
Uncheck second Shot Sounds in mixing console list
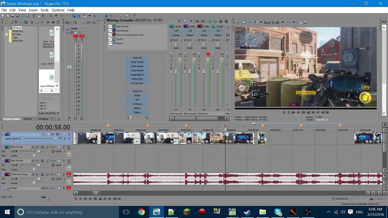coord(110,31)
